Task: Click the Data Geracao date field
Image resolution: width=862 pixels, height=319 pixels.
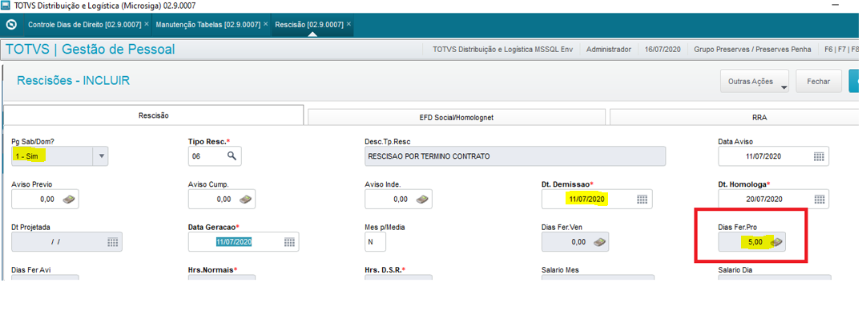Action: pyautogui.click(x=244, y=242)
